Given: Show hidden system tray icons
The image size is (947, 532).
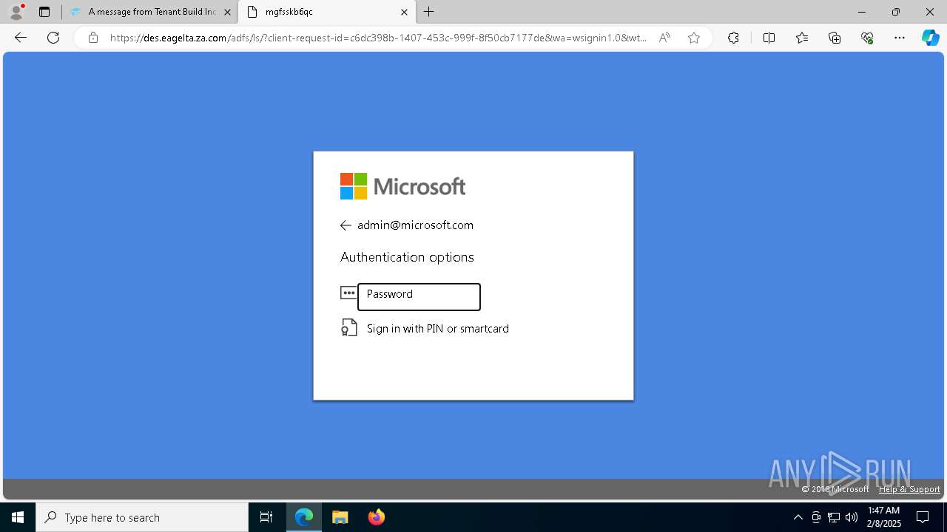Looking at the screenshot, I should point(798,517).
